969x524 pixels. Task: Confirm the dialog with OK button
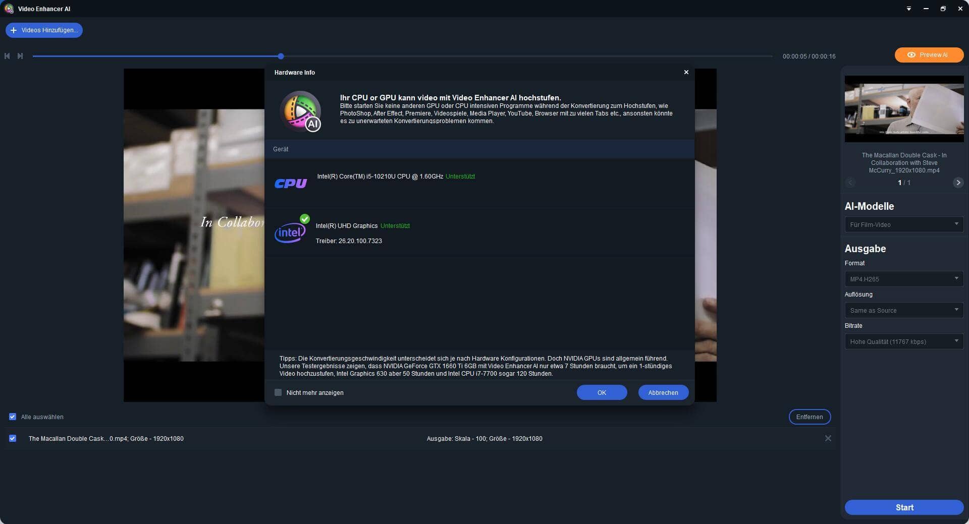point(602,392)
